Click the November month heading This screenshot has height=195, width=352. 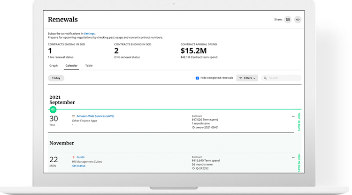(62, 143)
